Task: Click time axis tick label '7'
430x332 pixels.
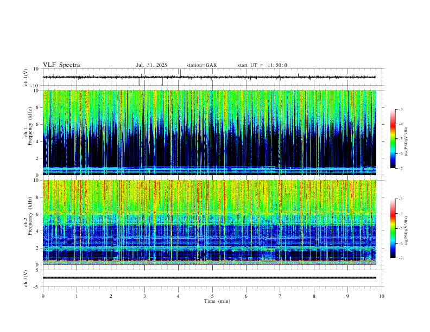Action: 280,296
